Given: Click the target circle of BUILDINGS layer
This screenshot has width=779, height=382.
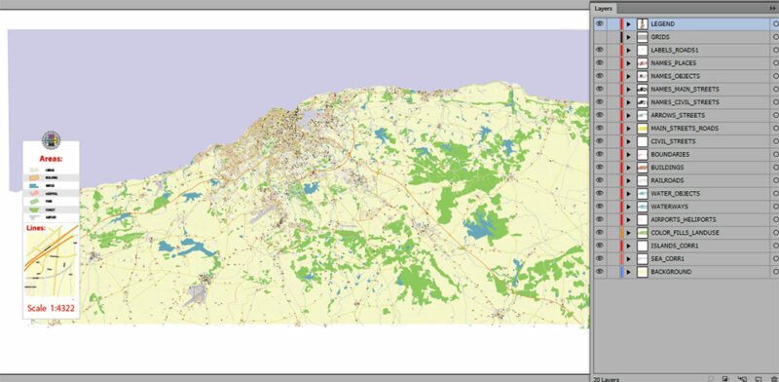Looking at the screenshot, I should click(x=776, y=168).
